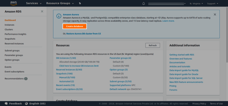Click the Learn more link about Aurora
Screen dimensions: 228x106
(168, 21)
